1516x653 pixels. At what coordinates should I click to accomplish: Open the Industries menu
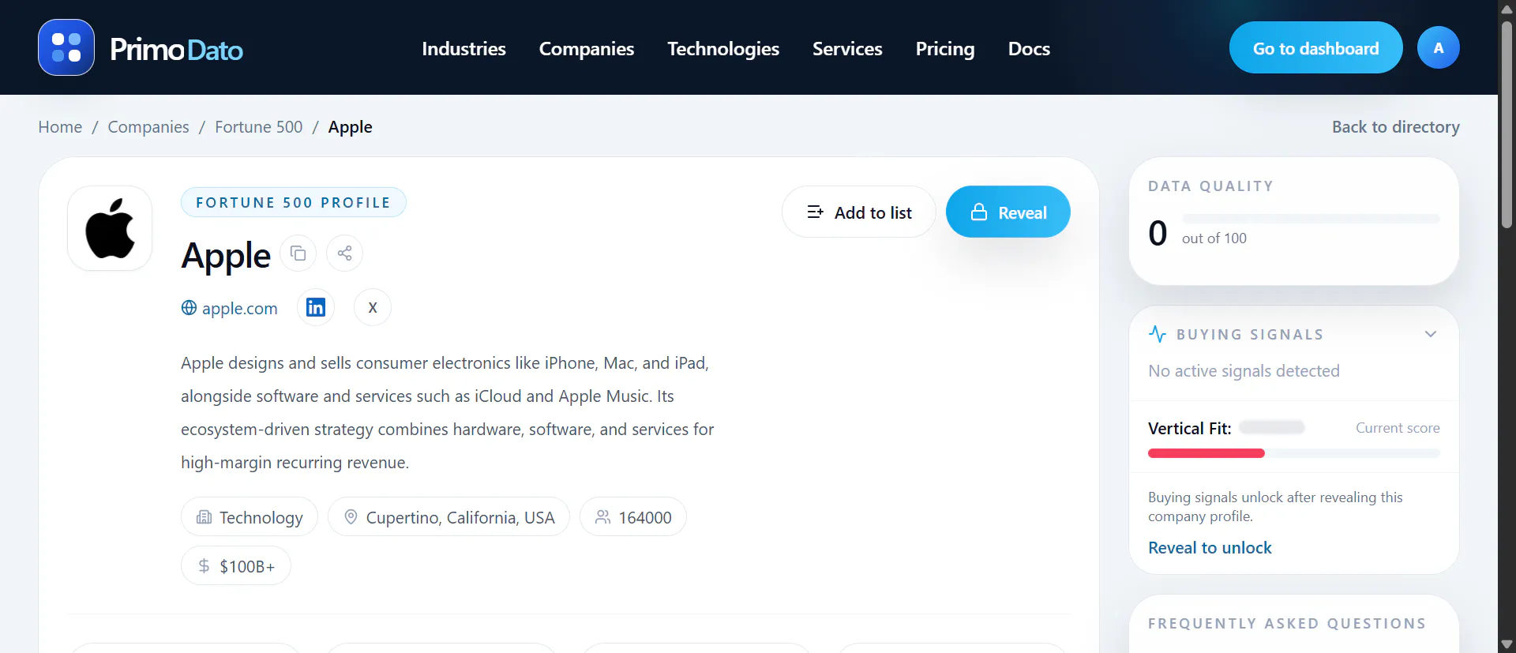pos(463,48)
